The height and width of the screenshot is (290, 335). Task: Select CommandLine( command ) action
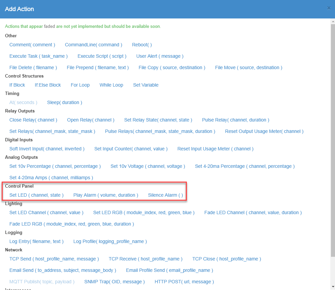pos(94,45)
